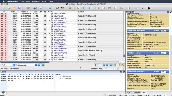Open the LiveSearch history dropdown arrow
Screen dimensions: 172x96
coord(36,65)
